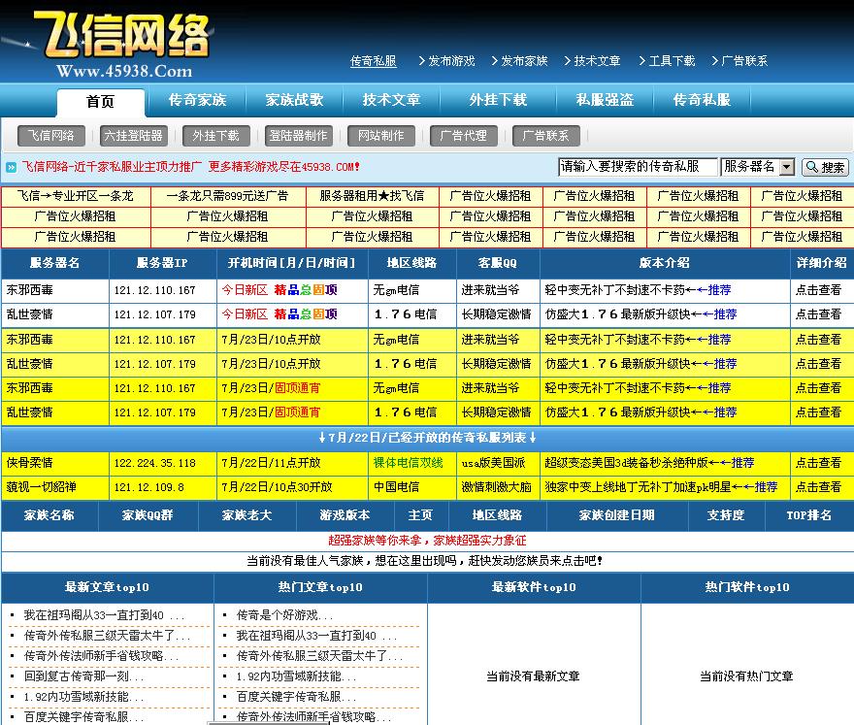Select 技术文章 in the top navigation
The height and width of the screenshot is (725, 854).
click(594, 60)
